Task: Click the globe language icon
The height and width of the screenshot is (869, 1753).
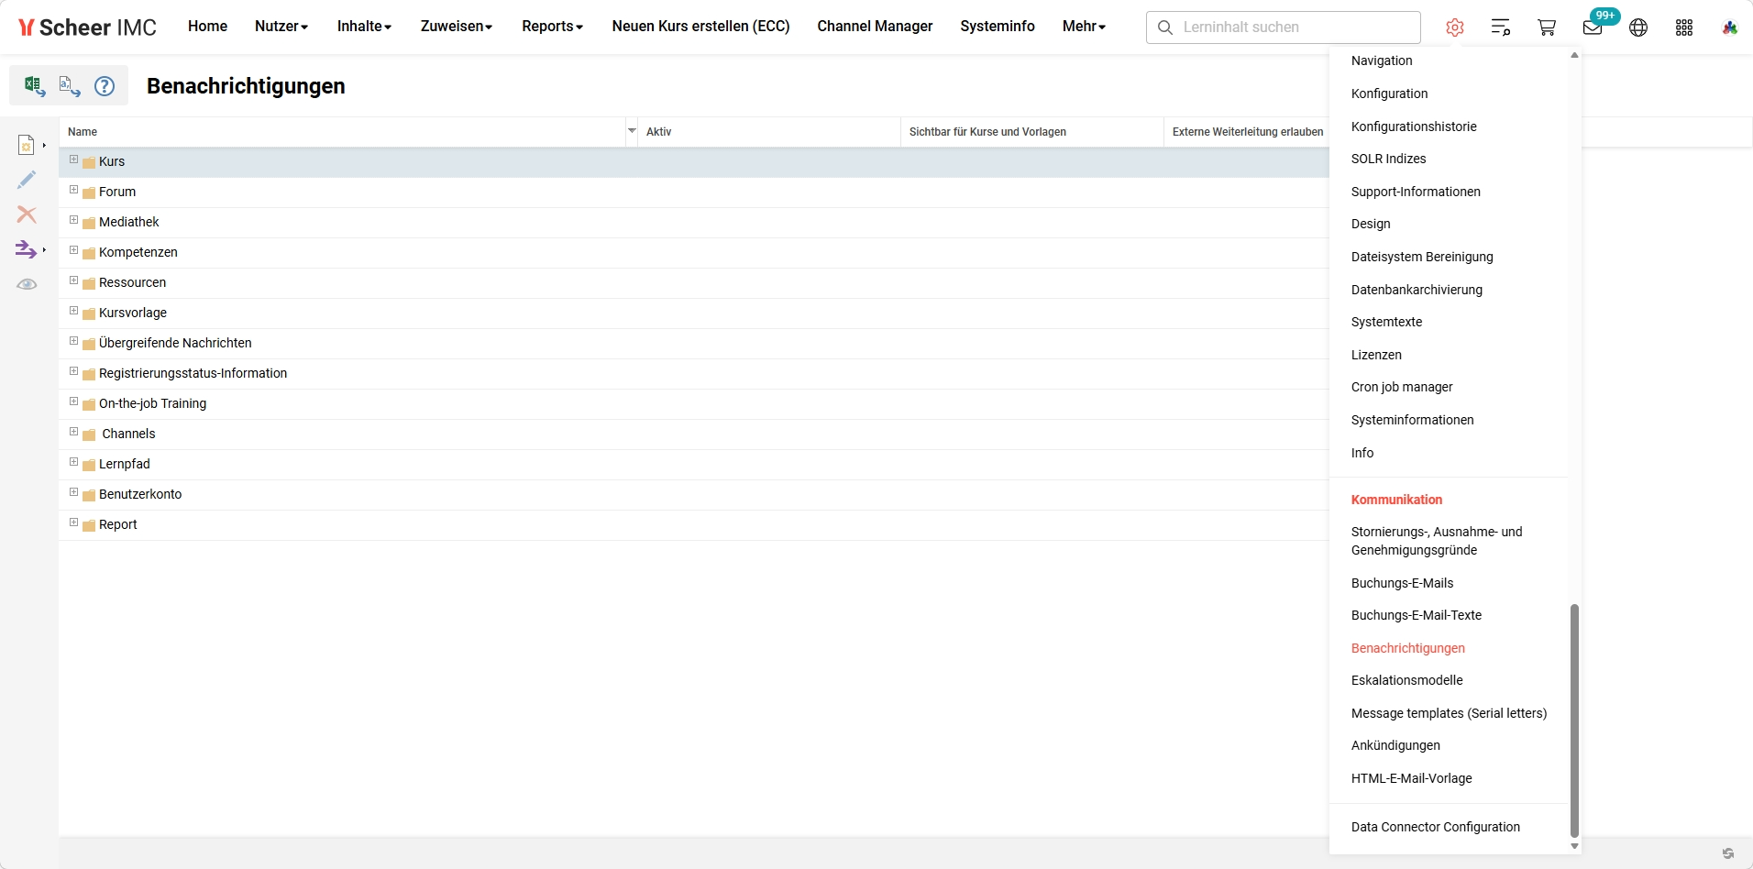Action: 1638,27
